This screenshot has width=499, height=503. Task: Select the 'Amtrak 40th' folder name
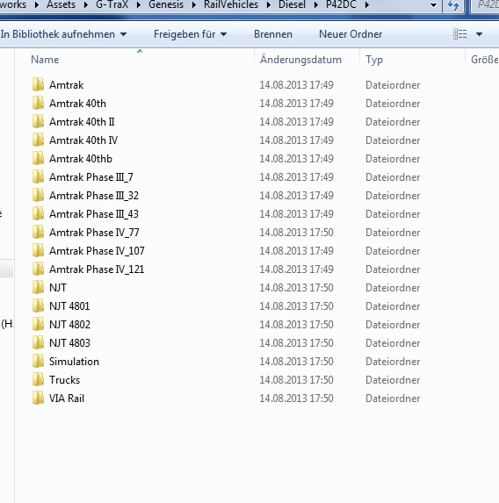tap(77, 104)
